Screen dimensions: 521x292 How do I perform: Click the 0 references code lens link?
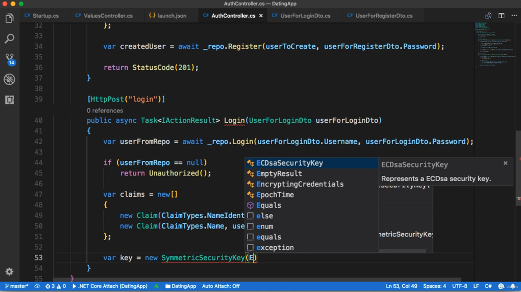105,110
